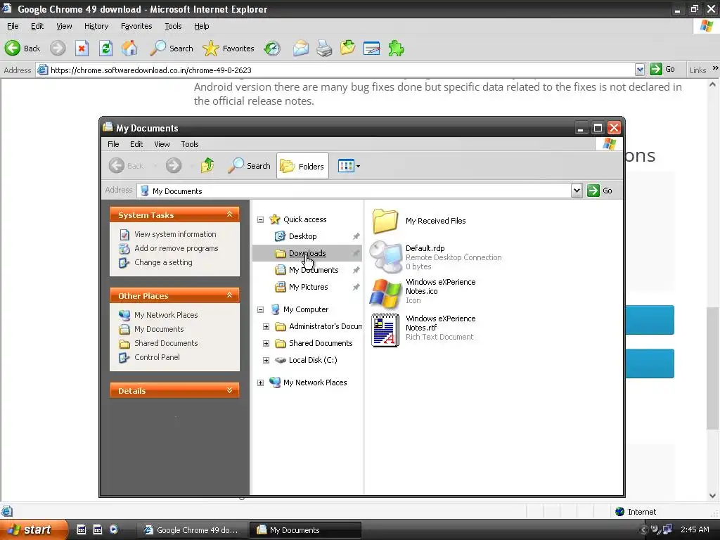720x540 pixels.
Task: Open My Network Places in Other Places
Action: [166, 315]
